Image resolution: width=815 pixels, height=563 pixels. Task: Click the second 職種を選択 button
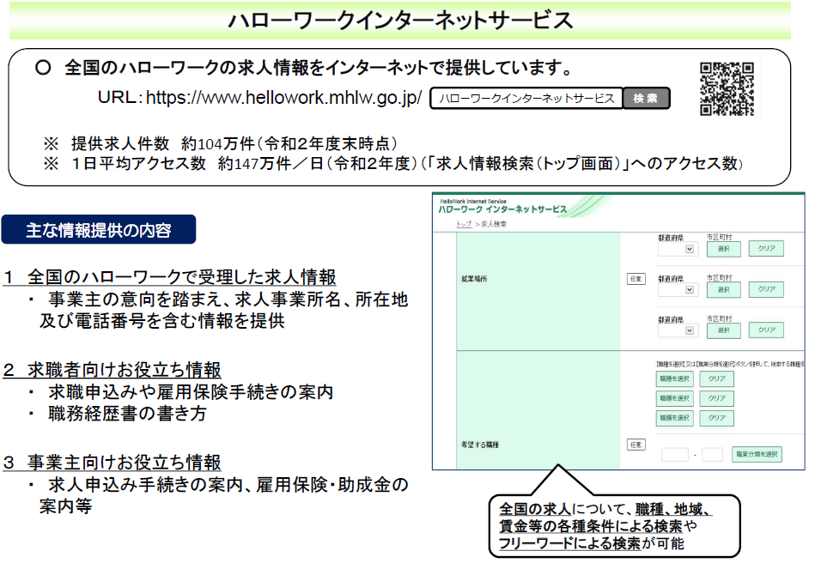coord(674,398)
